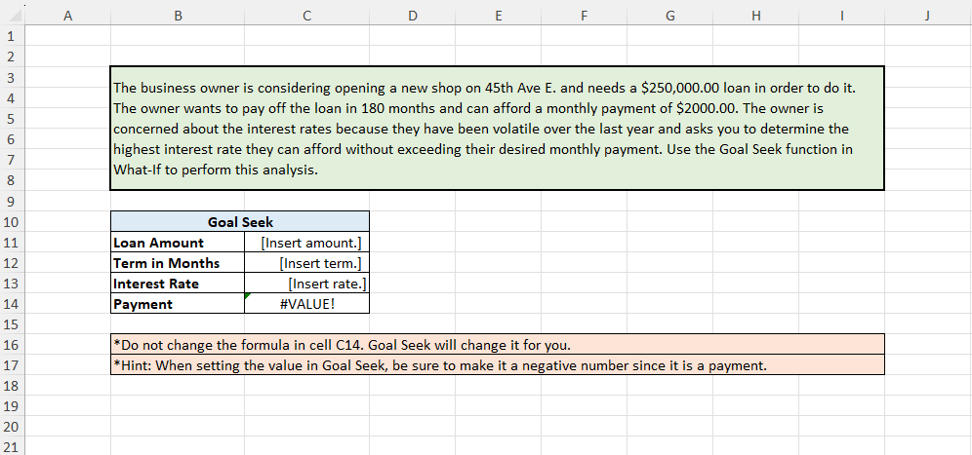
Task: Select row 20 header
Action: pos(13,426)
